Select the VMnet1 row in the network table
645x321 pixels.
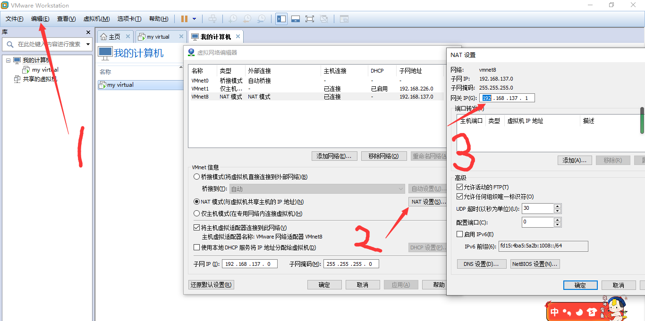[x=315, y=89]
